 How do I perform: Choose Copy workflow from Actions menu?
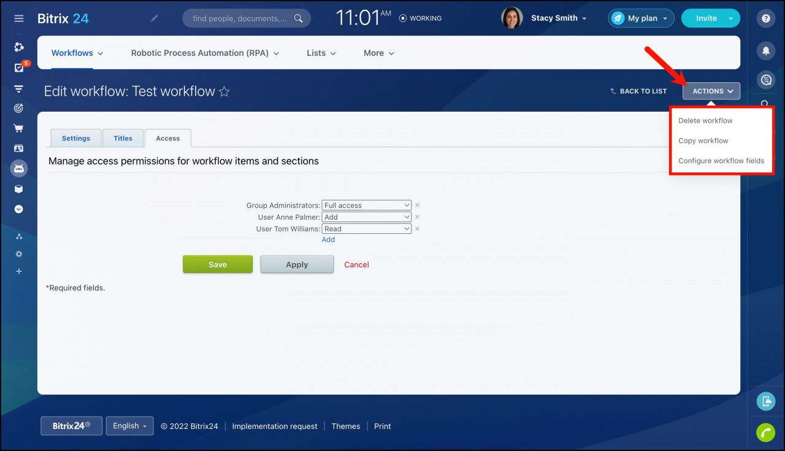coord(703,141)
